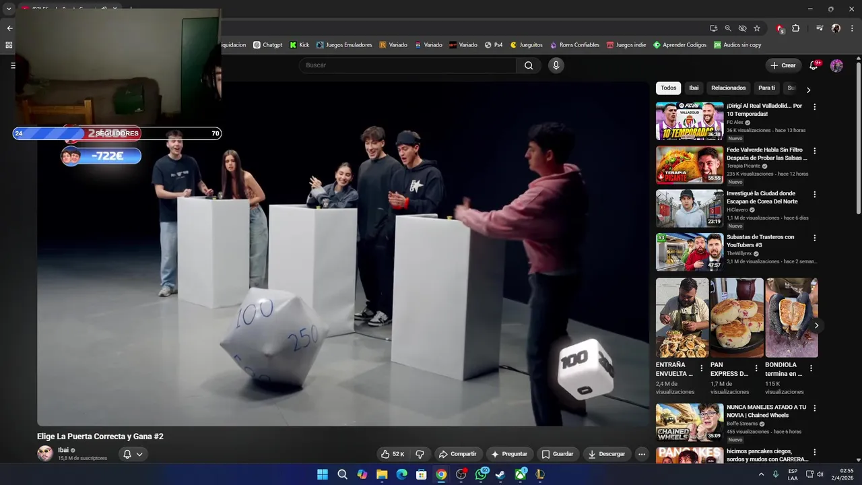Select the Ibai filter chip
Viewport: 862px width, 485px height.
[694, 88]
